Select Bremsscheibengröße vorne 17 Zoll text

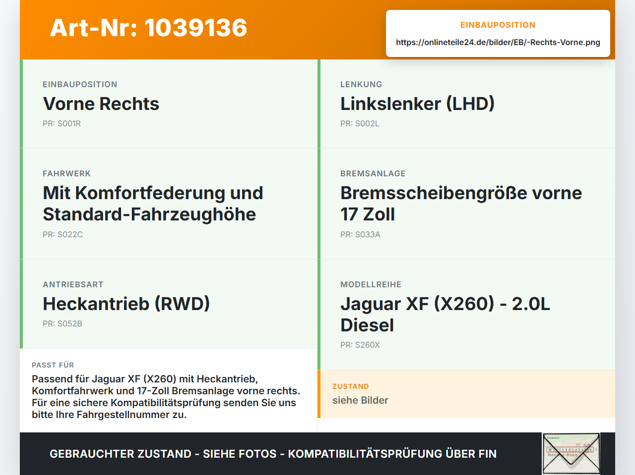click(461, 204)
